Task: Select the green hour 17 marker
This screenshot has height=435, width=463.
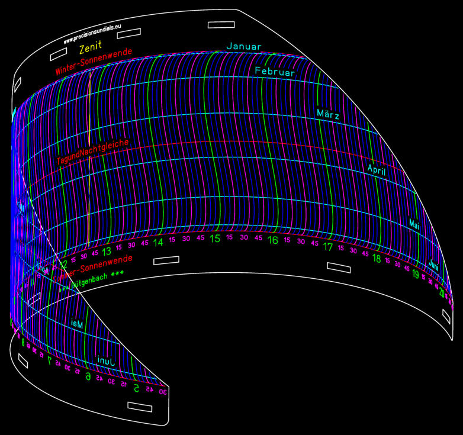Action: pos(327,247)
